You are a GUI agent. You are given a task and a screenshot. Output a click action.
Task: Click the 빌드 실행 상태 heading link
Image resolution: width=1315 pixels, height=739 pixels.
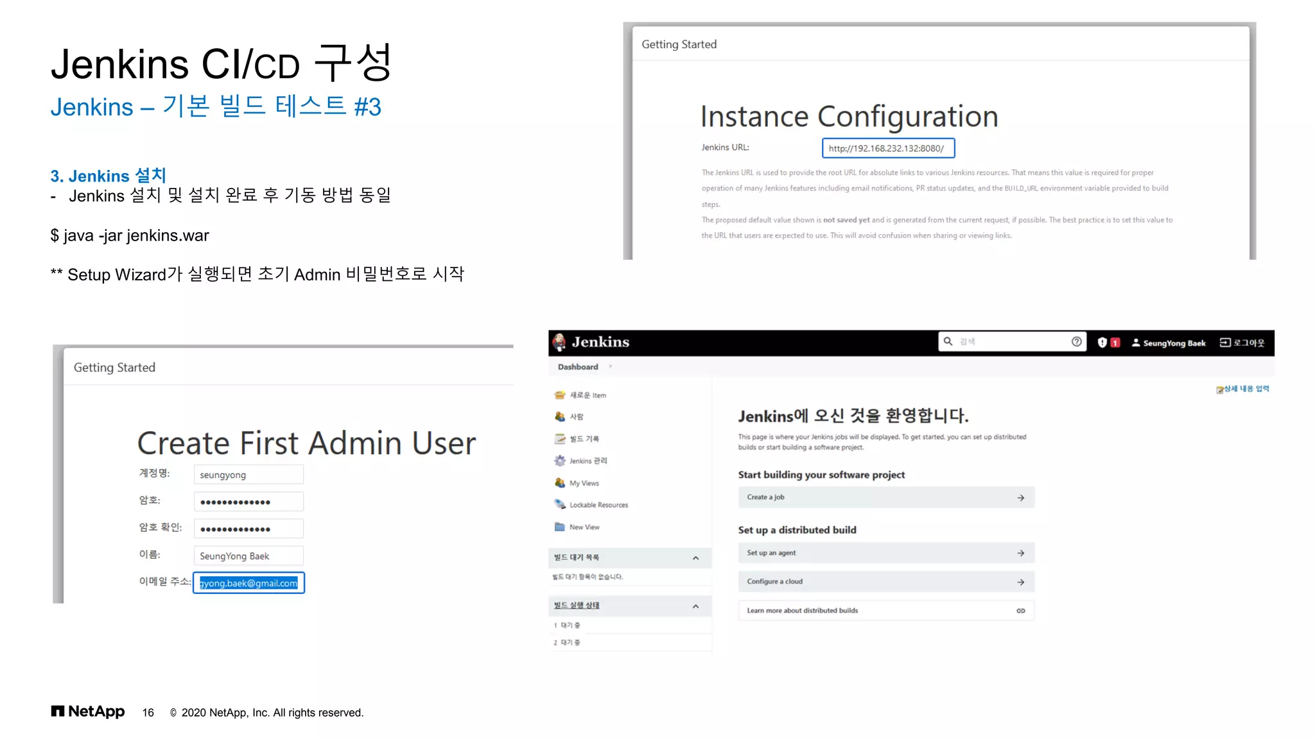[x=577, y=606]
